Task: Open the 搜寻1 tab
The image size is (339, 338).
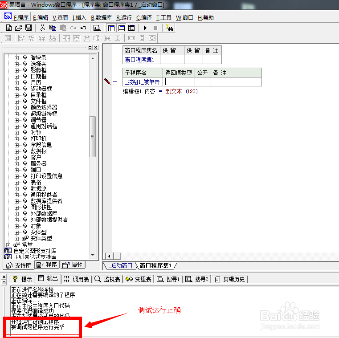Action: tap(168, 279)
